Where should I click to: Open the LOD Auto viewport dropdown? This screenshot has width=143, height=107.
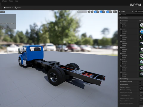coord(2,12)
